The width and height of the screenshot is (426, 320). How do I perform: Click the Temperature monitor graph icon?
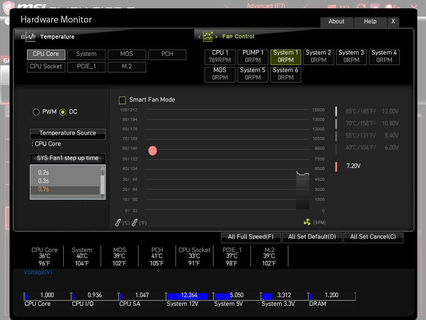[x=31, y=37]
